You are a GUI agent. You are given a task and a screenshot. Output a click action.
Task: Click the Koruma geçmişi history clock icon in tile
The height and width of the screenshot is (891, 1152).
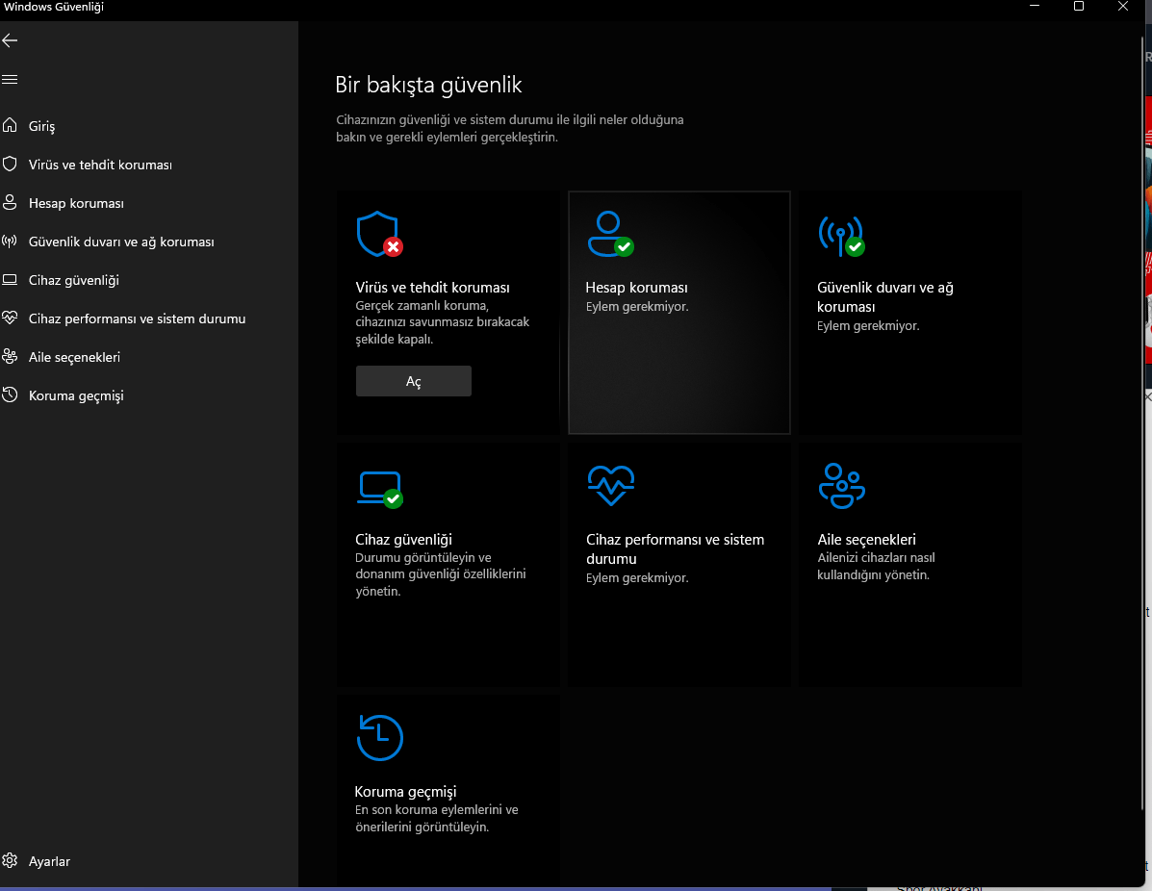(380, 737)
